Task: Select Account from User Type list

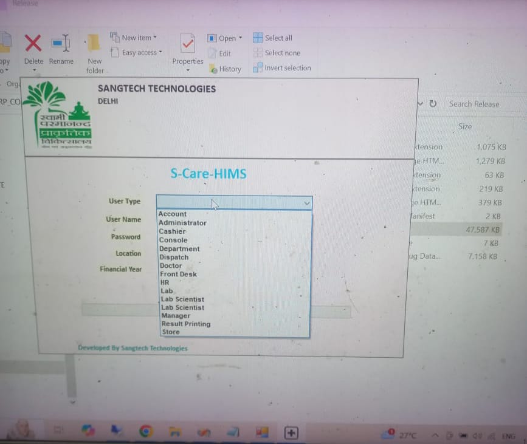Action: (173, 214)
